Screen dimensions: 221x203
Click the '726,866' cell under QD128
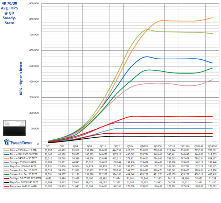click(x=144, y=150)
